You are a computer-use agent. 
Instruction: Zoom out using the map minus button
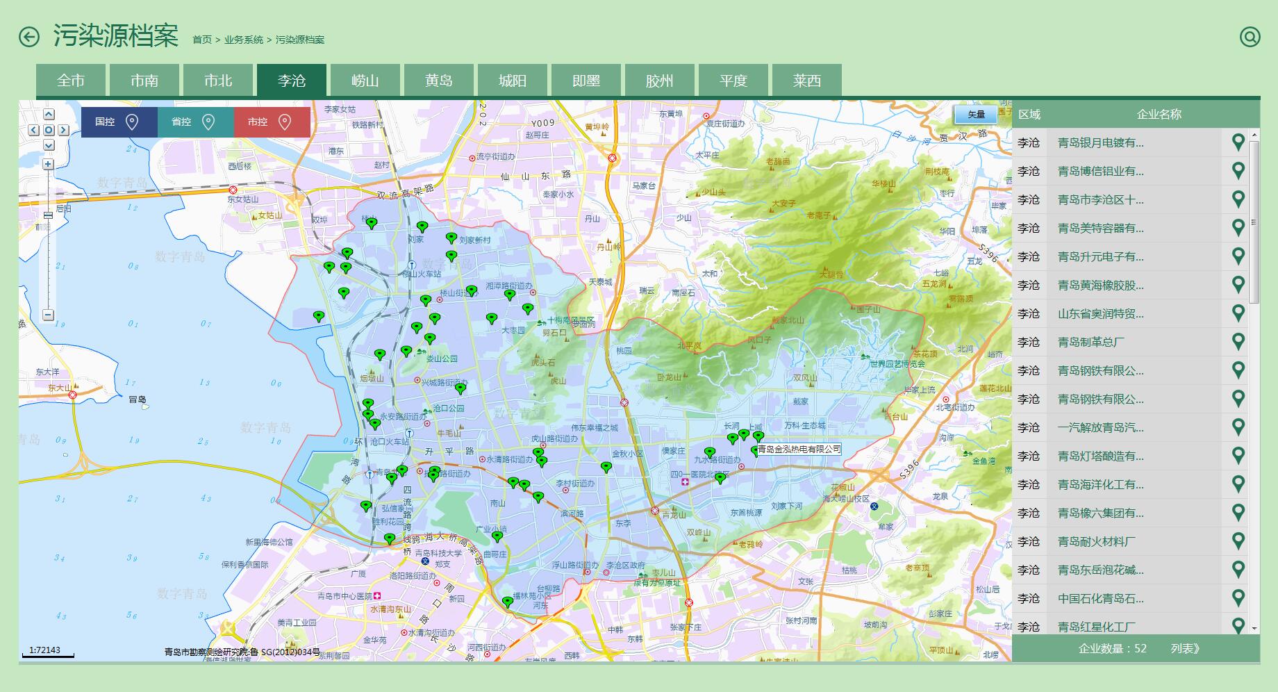pyautogui.click(x=48, y=315)
